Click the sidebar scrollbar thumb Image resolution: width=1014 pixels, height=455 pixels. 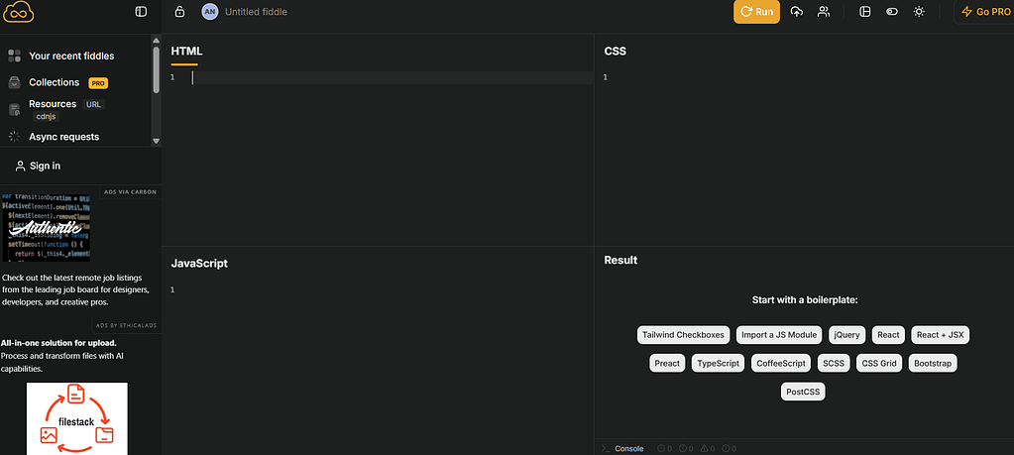(156, 69)
